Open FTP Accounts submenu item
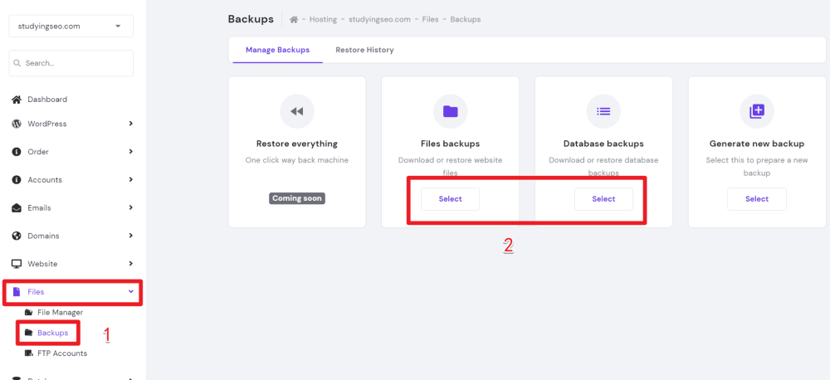The width and height of the screenshot is (830, 380). [62, 353]
